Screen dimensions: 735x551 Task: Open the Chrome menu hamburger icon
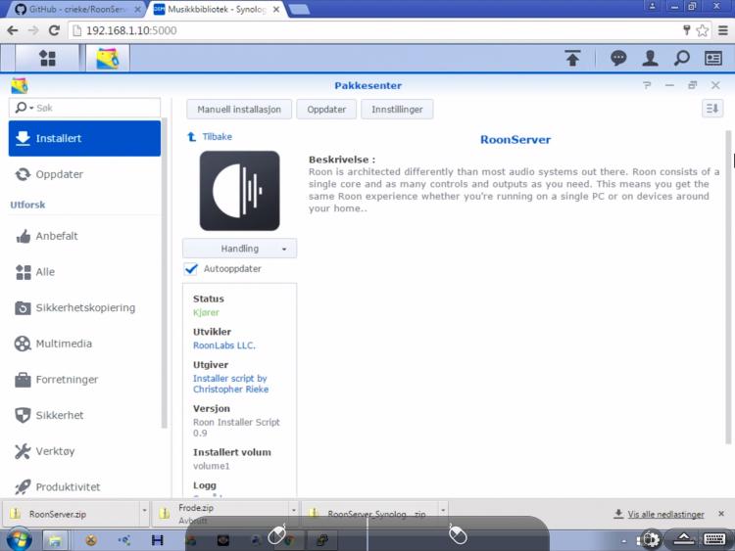tap(723, 30)
